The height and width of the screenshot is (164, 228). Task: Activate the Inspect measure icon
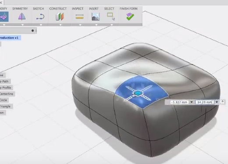coord(80,17)
